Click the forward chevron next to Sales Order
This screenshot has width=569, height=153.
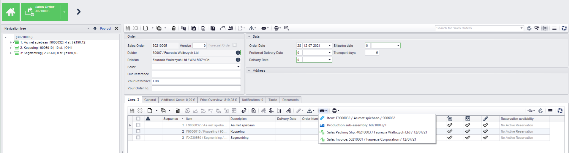[x=79, y=12]
